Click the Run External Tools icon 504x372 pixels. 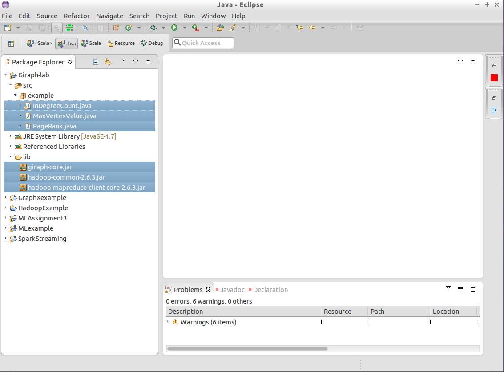click(195, 28)
